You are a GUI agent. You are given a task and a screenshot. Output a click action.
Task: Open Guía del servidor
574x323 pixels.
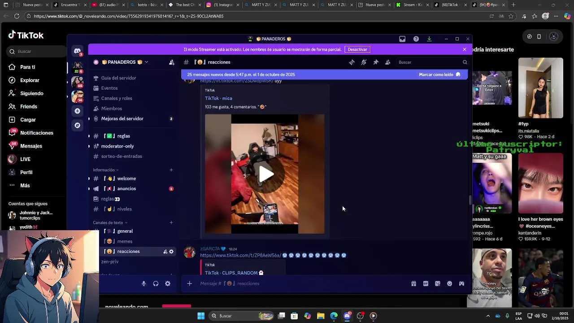click(x=118, y=78)
